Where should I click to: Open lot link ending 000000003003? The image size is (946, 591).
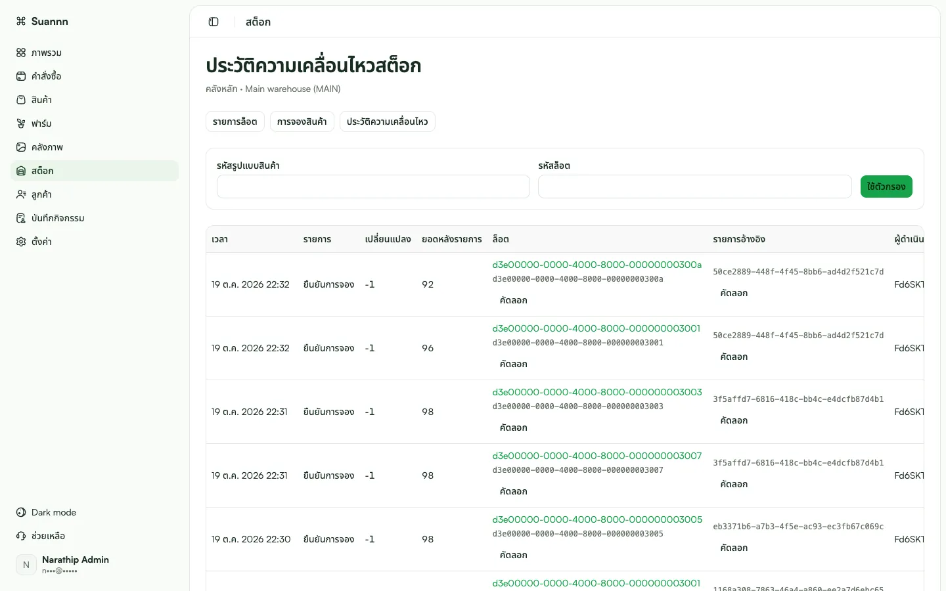[x=597, y=392]
